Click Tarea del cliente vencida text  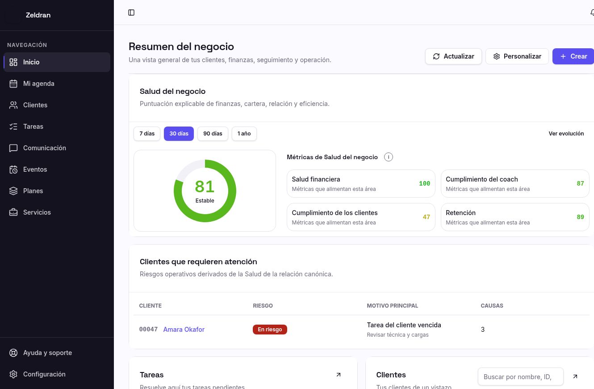click(404, 325)
